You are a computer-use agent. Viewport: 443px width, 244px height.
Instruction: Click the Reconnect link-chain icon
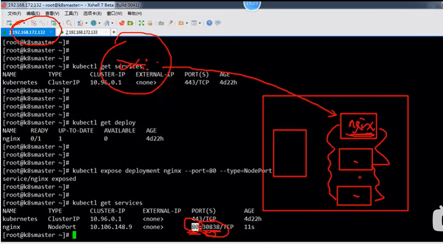click(x=42, y=23)
